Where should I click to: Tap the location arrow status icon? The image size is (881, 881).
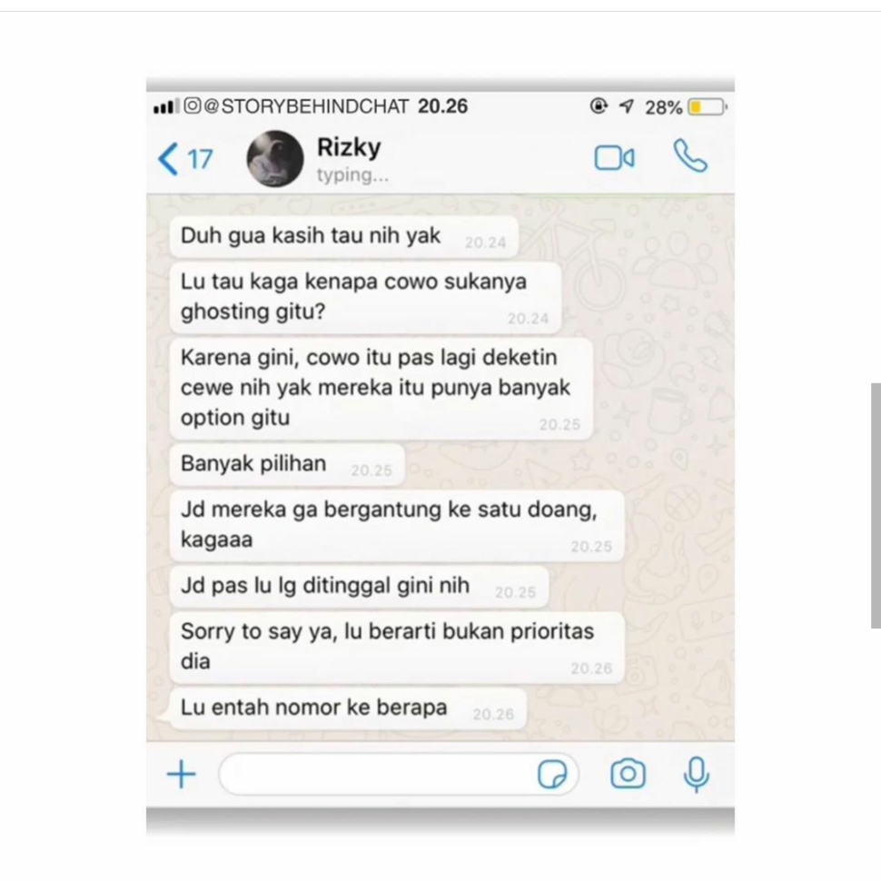pos(627,105)
